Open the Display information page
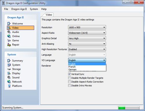The width and height of the screenshot is (145, 111). pyautogui.click(x=16, y=73)
